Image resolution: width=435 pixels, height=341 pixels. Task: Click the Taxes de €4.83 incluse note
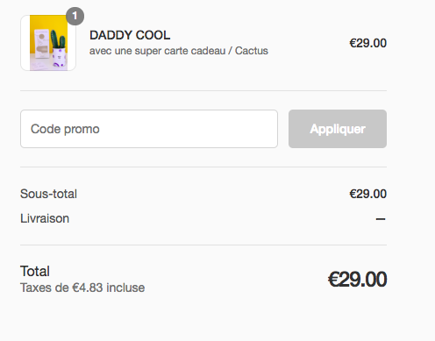[x=82, y=288]
